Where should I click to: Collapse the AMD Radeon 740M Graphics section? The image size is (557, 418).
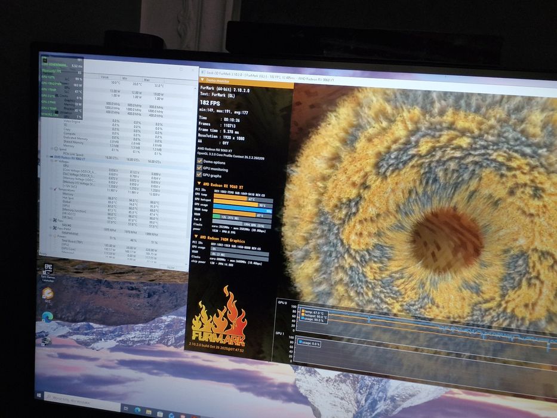pyautogui.click(x=196, y=236)
